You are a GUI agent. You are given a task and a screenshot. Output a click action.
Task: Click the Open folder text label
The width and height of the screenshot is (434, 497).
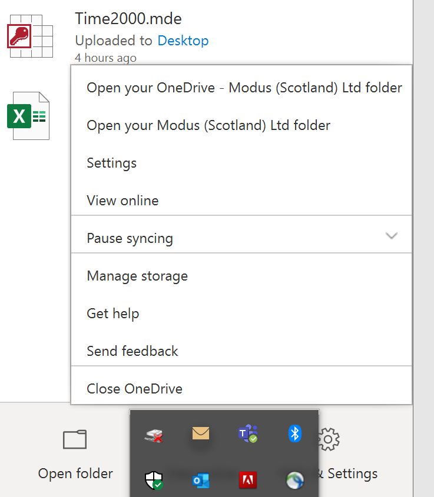point(75,473)
